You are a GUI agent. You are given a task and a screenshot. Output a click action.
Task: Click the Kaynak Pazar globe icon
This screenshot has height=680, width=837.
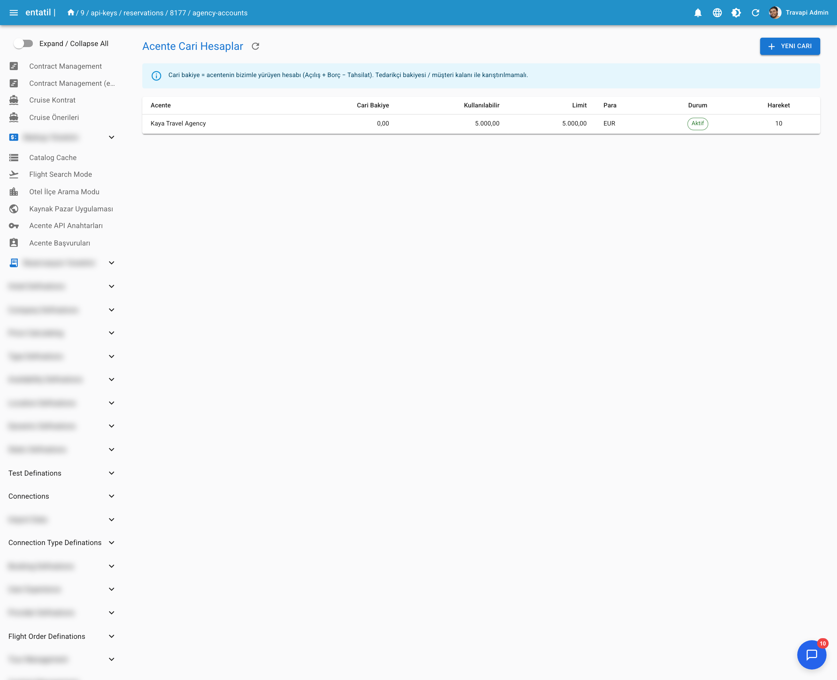click(14, 209)
